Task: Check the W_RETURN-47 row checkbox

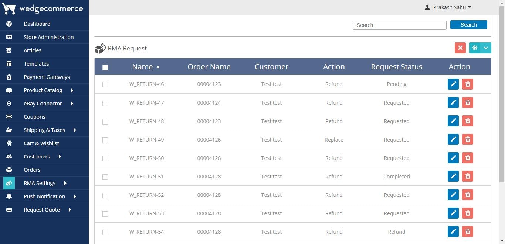Action: 105,103
